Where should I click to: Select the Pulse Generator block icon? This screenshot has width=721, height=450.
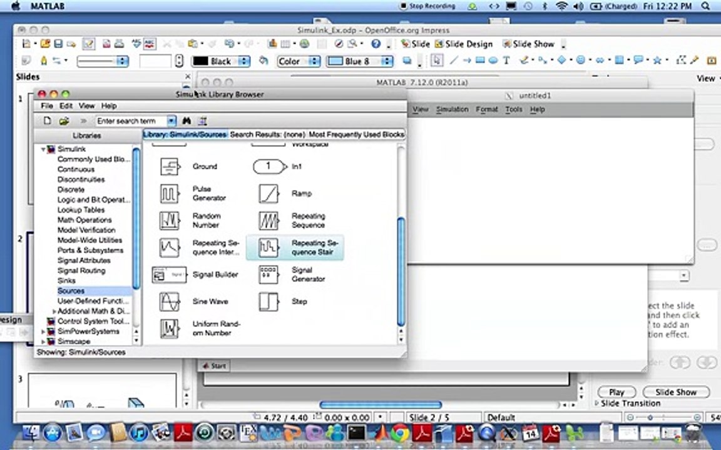[169, 193]
